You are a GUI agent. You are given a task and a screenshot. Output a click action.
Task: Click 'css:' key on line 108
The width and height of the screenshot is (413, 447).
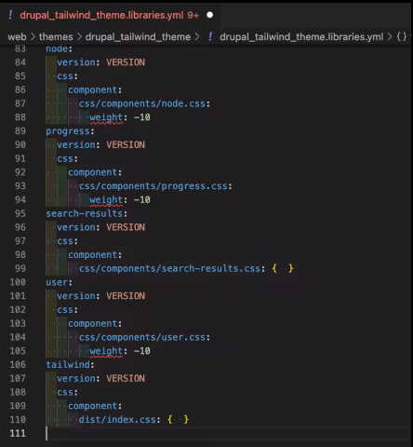click(67, 392)
